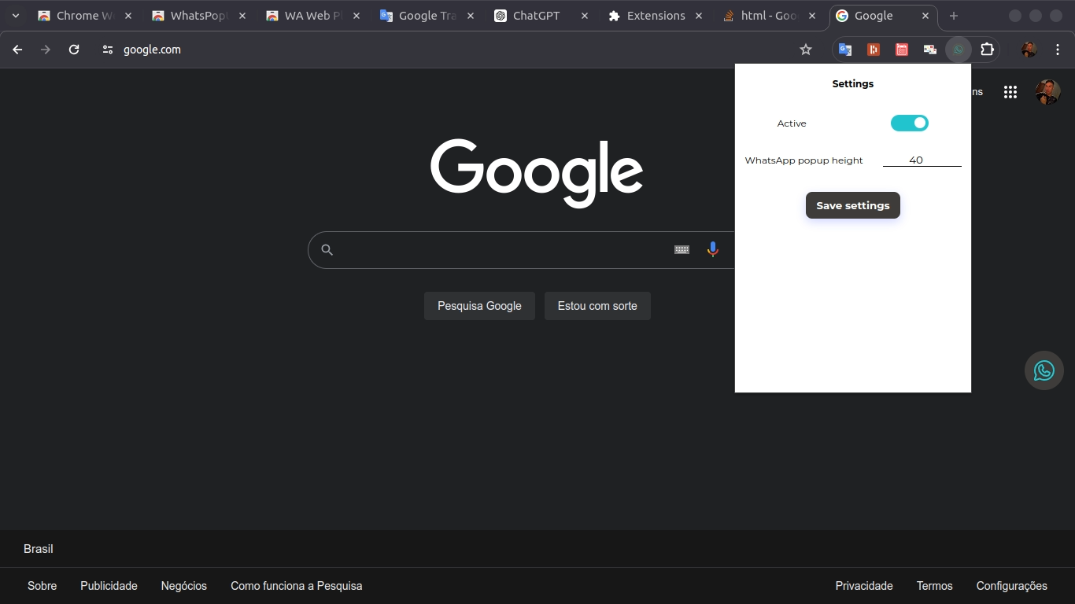
Task: Expand the tab search dropdown
Action: point(15,16)
